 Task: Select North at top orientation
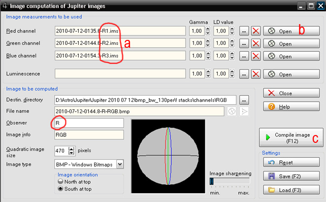coord(61,181)
